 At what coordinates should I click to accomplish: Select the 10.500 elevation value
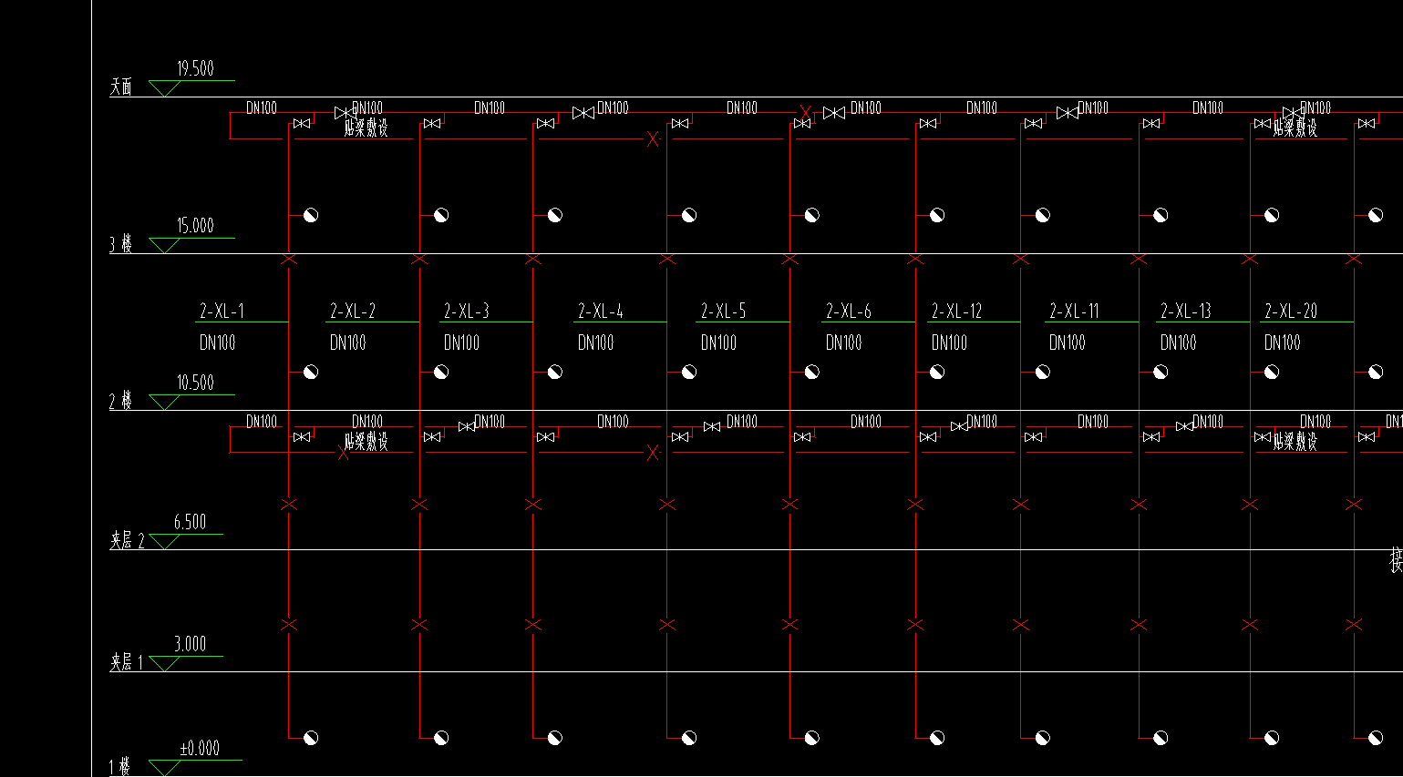[195, 383]
